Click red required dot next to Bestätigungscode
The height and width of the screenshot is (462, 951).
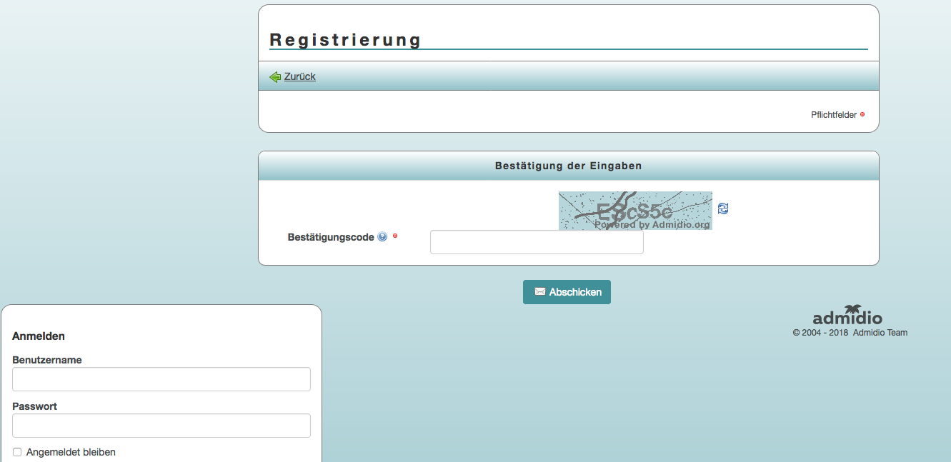(x=395, y=236)
